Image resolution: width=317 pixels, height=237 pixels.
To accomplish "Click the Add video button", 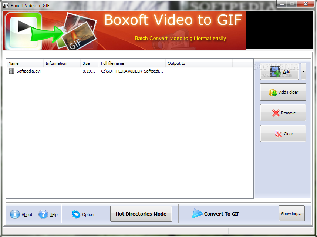I will coord(279,71).
